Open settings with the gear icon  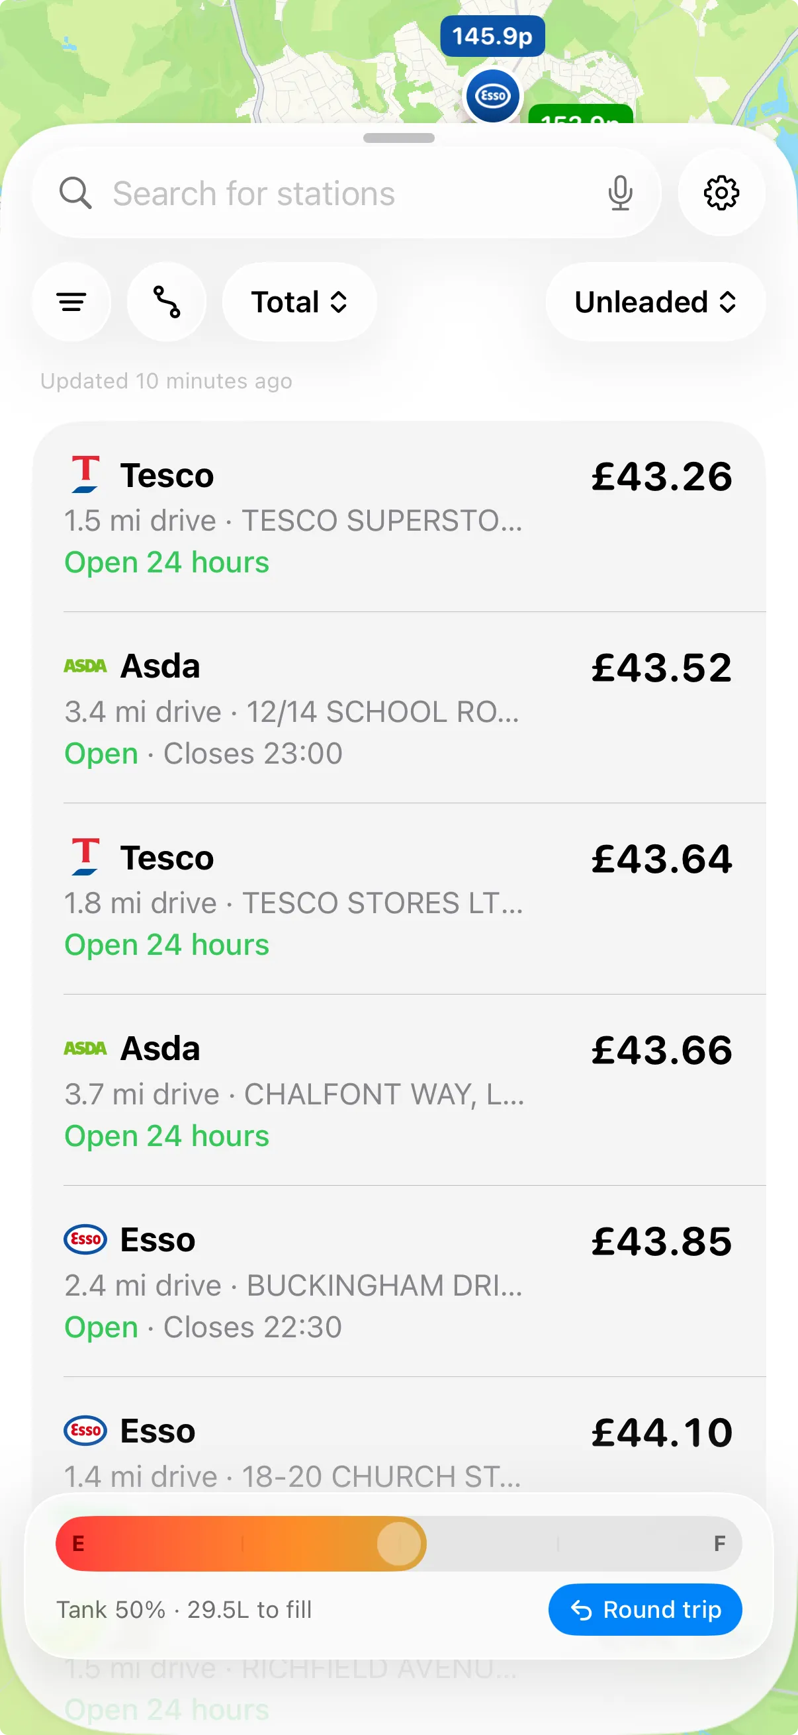click(721, 193)
